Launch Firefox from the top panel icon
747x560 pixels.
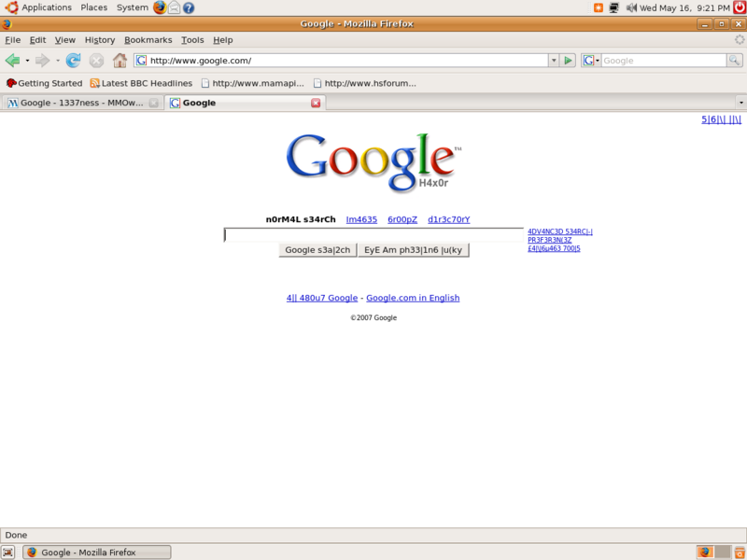[160, 7]
